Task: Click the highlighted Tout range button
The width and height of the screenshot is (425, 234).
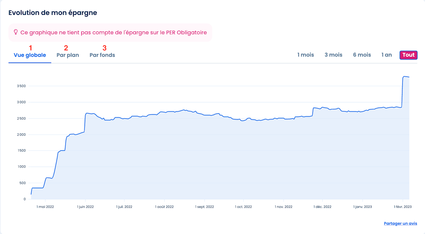Action: pos(408,55)
